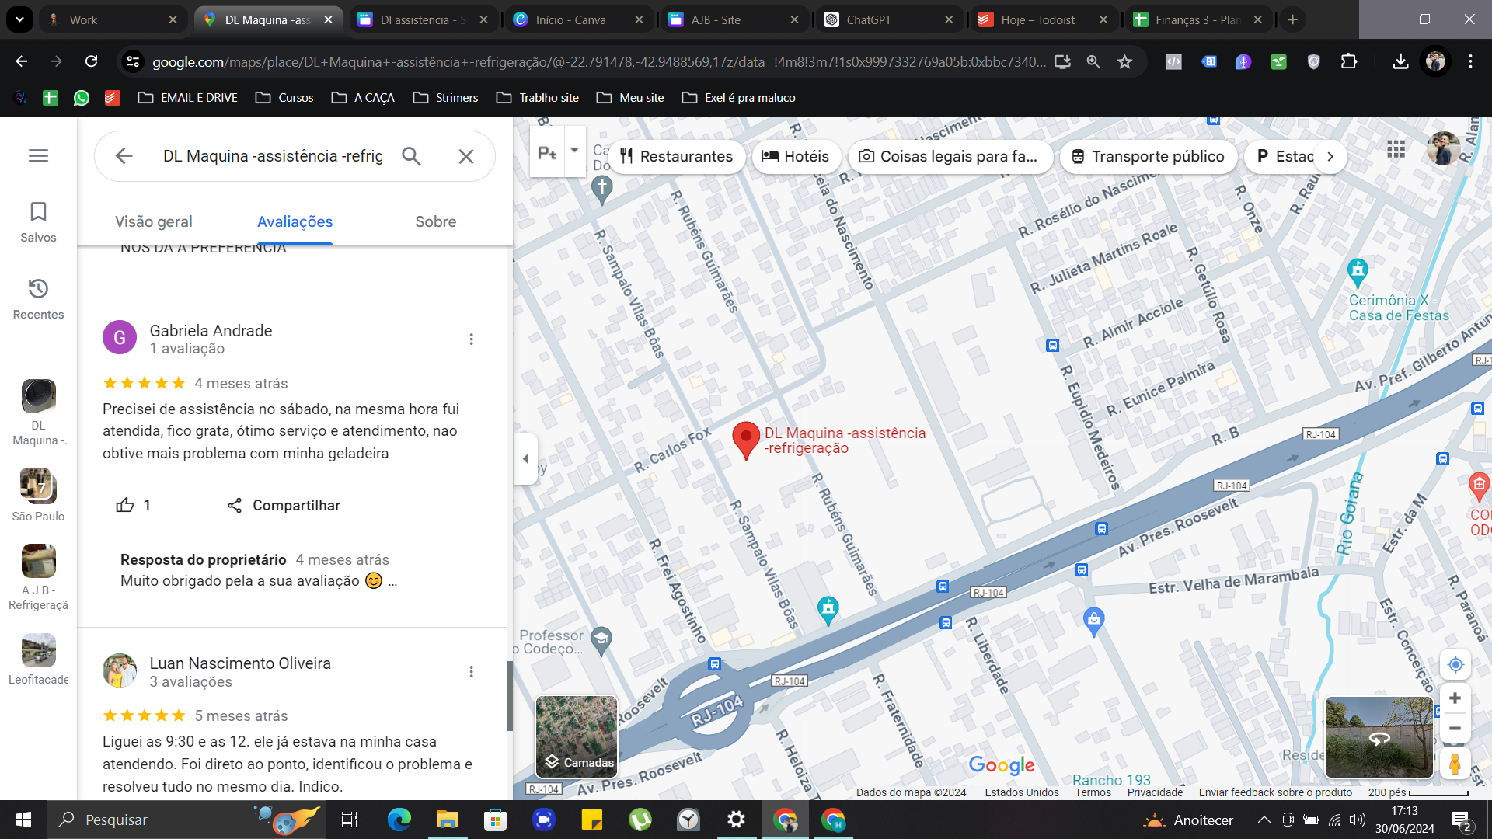Show more category chips with right chevron
The height and width of the screenshot is (839, 1492).
click(x=1330, y=156)
